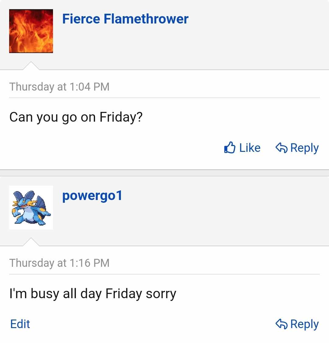Open Fierce Flamethrower's profile via username

pyautogui.click(x=125, y=19)
